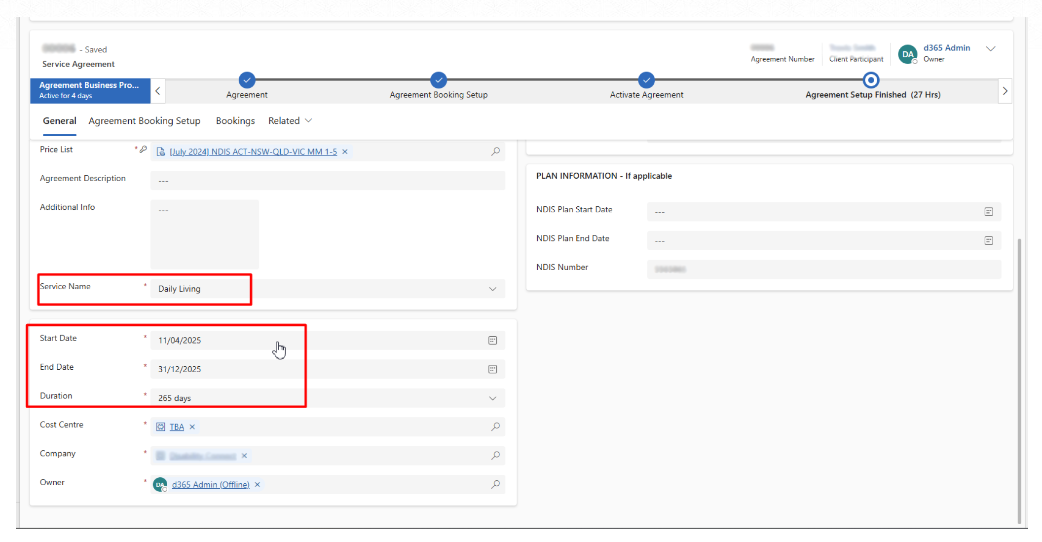1042x542 pixels.
Task: Clear the d365 Admin owner entry
Action: click(257, 485)
